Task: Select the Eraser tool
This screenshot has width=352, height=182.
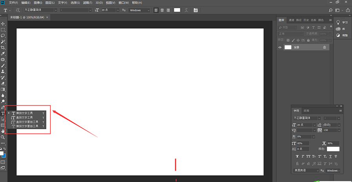Action: (3, 83)
